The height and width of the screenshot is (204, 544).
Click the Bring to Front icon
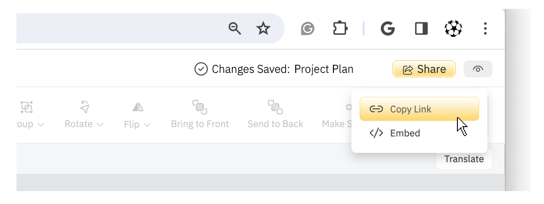200,107
